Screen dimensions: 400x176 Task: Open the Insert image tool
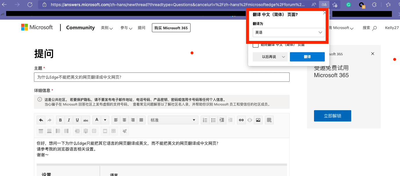258,120
